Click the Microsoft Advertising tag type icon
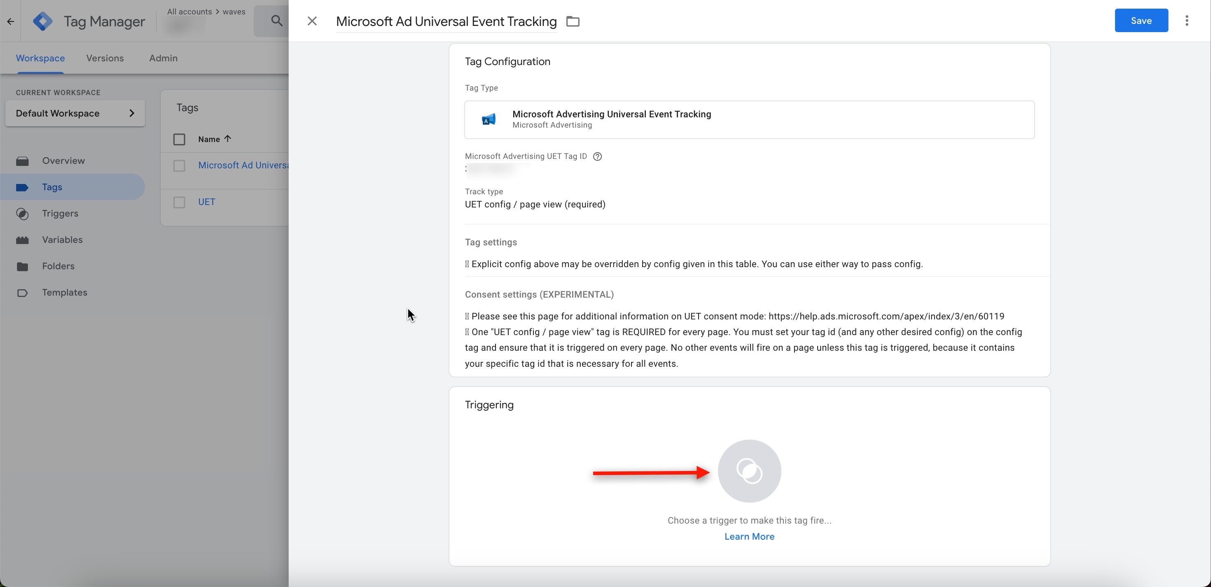Viewport: 1211px width, 587px height. tap(489, 119)
